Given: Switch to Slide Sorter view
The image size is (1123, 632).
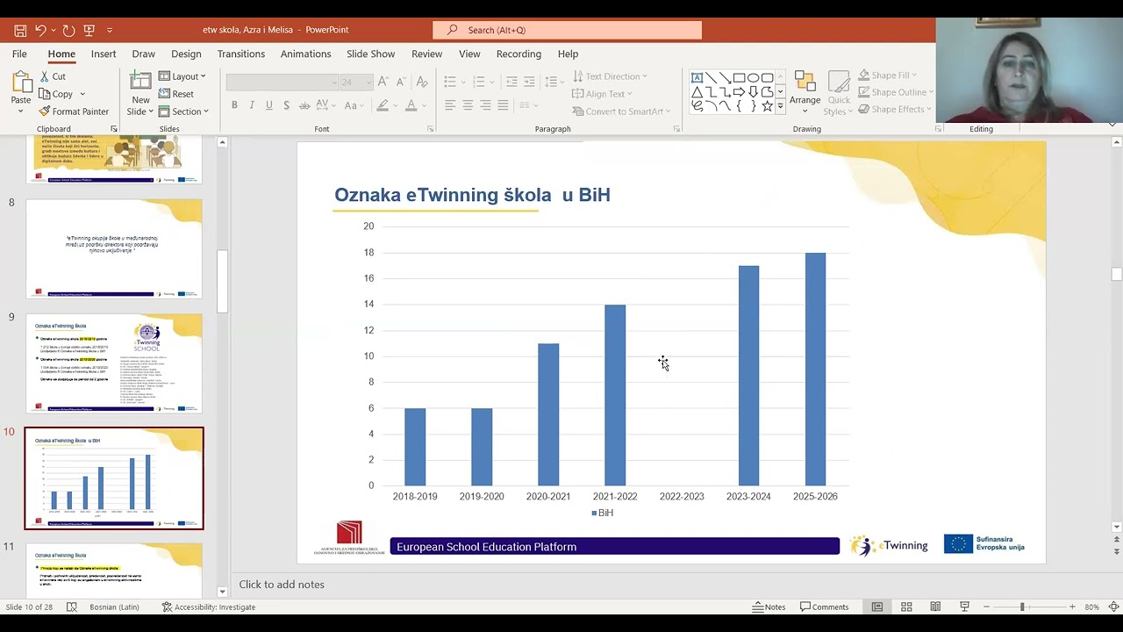Looking at the screenshot, I should (x=906, y=607).
